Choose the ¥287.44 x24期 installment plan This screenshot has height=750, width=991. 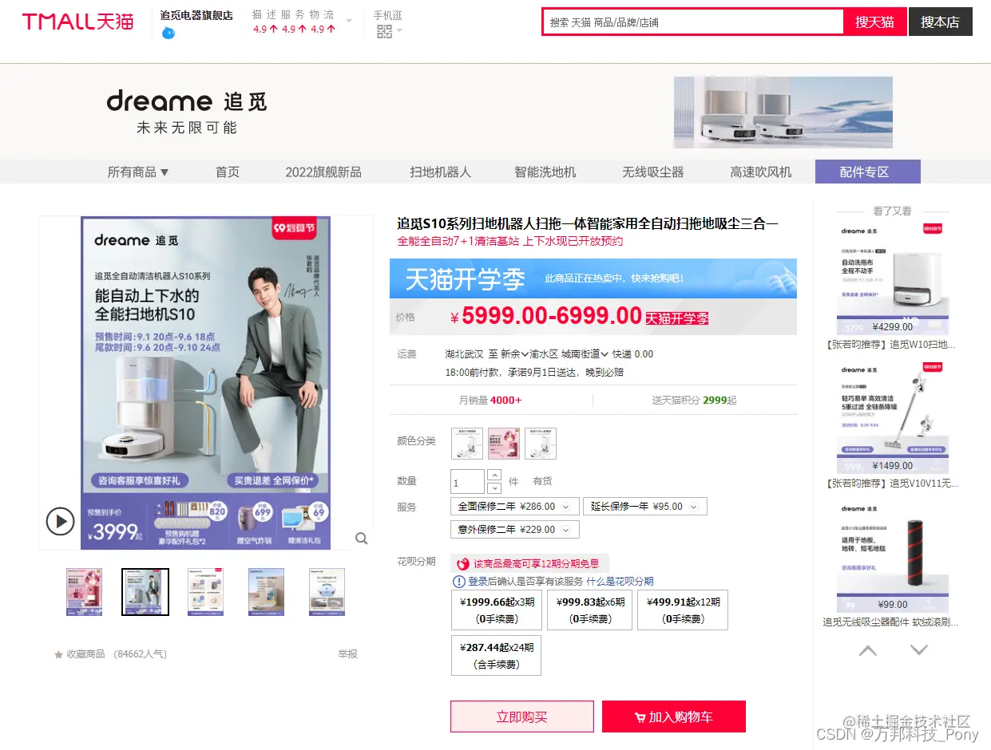(x=496, y=655)
